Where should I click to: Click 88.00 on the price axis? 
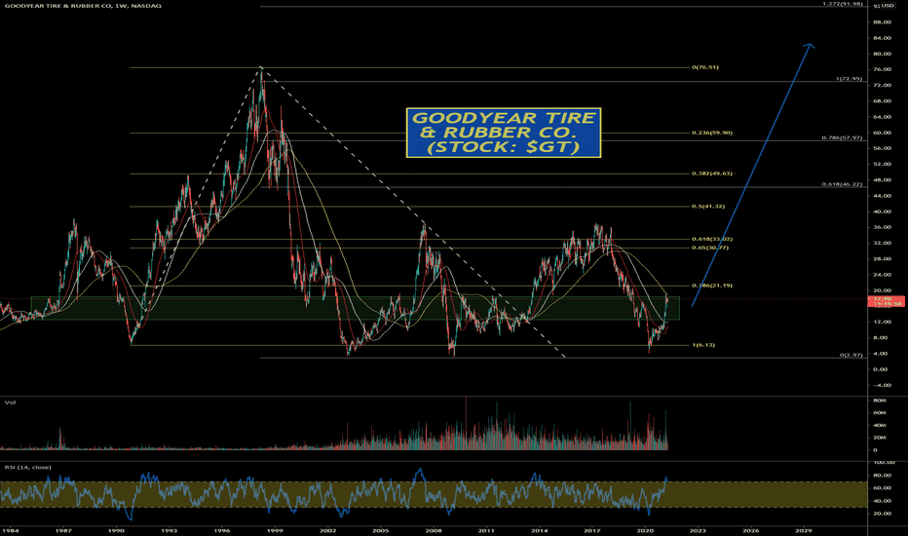click(x=882, y=22)
